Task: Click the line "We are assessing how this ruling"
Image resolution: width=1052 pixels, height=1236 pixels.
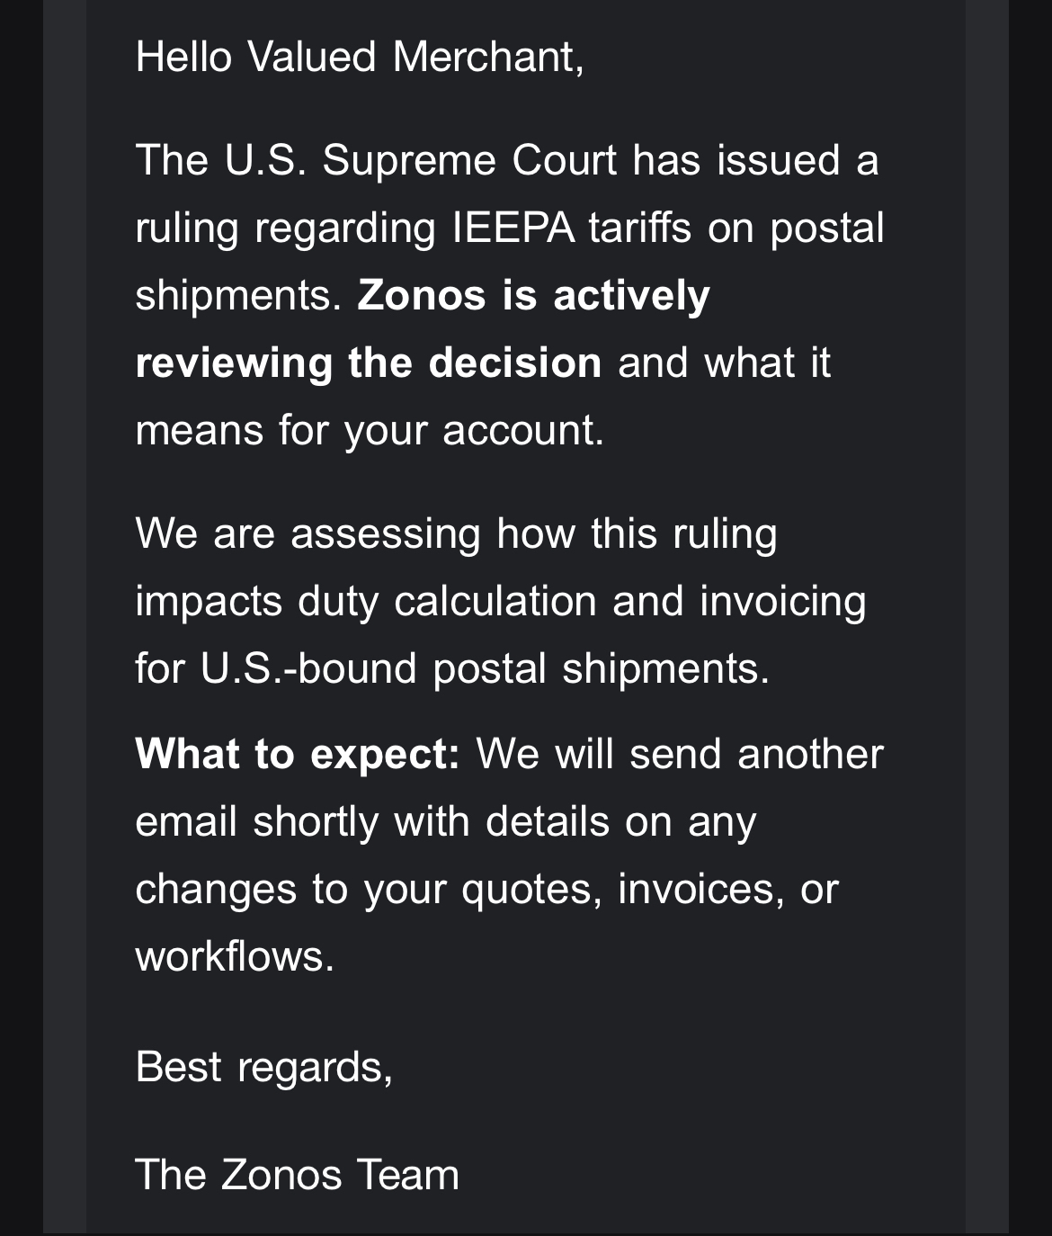Action: pyautogui.click(x=456, y=533)
